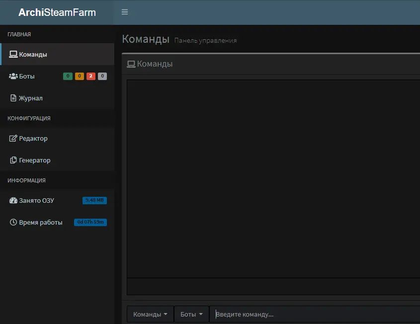Click the clock icon beside Время работы
The height and width of the screenshot is (324, 420).
click(x=13, y=222)
